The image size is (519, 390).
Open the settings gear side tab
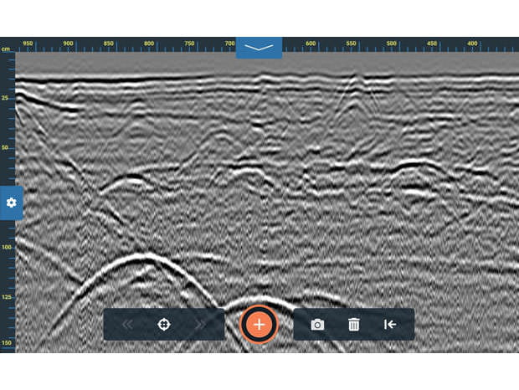pyautogui.click(x=11, y=203)
